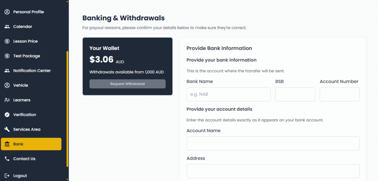Click the Vehicle sidebar icon
This screenshot has width=378, height=181.
click(7, 85)
